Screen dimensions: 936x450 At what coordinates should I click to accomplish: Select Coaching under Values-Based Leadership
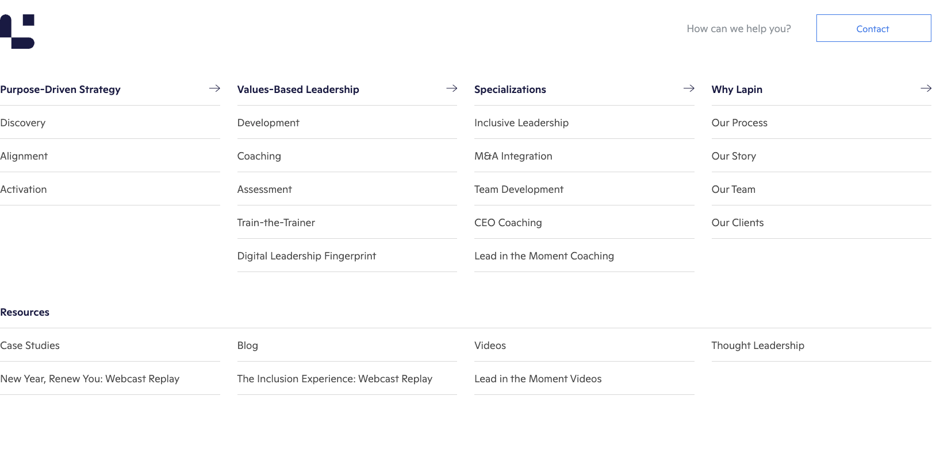click(x=259, y=156)
